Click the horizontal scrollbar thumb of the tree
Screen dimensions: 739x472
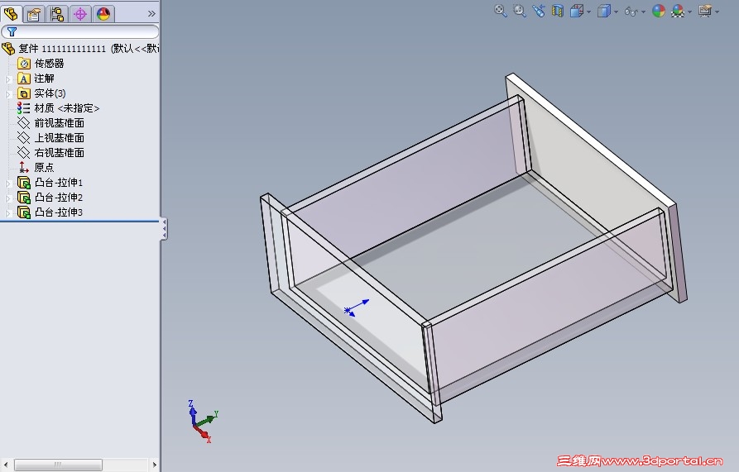(x=59, y=465)
